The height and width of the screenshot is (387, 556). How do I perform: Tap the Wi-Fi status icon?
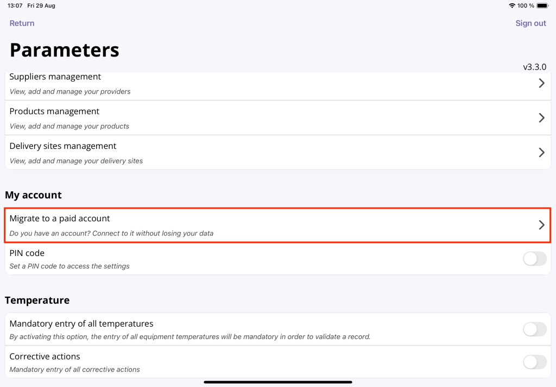click(511, 5)
